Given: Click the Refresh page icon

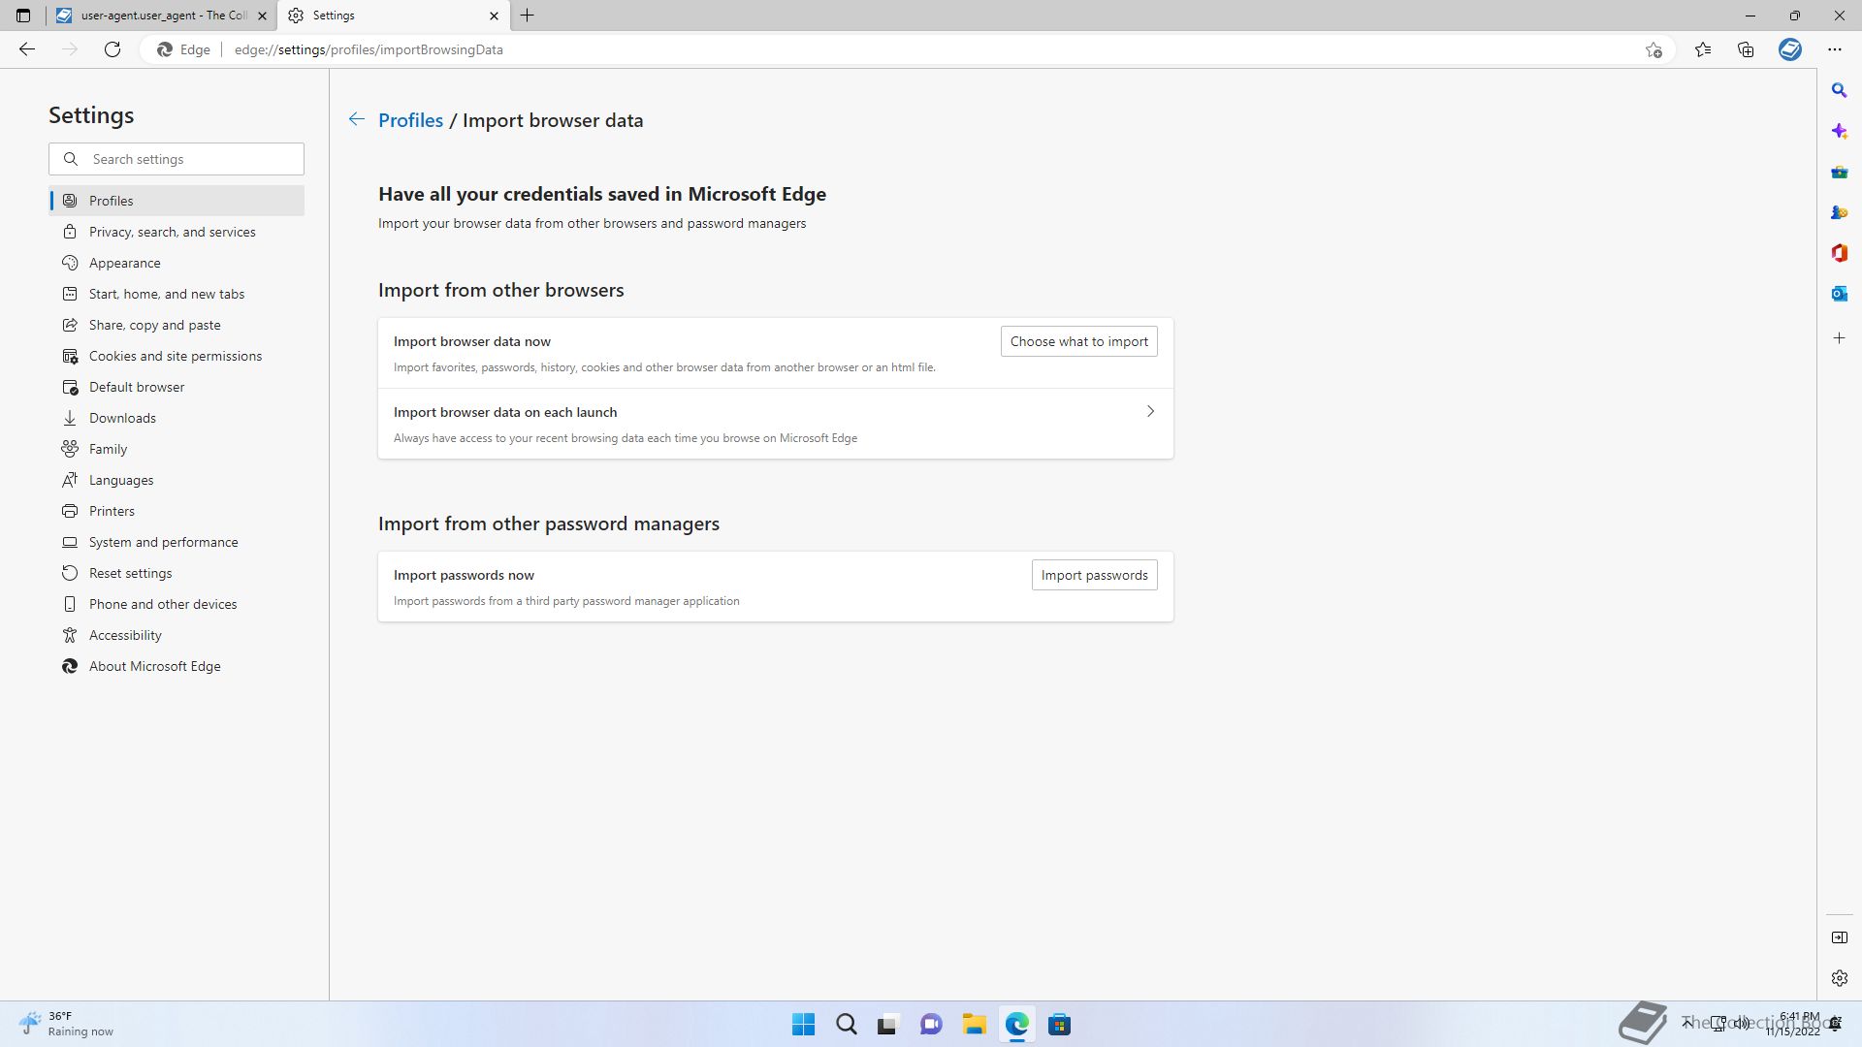Looking at the screenshot, I should (x=112, y=49).
